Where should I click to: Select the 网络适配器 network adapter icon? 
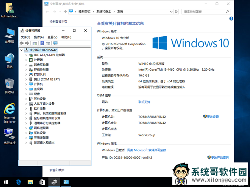tap(31, 128)
